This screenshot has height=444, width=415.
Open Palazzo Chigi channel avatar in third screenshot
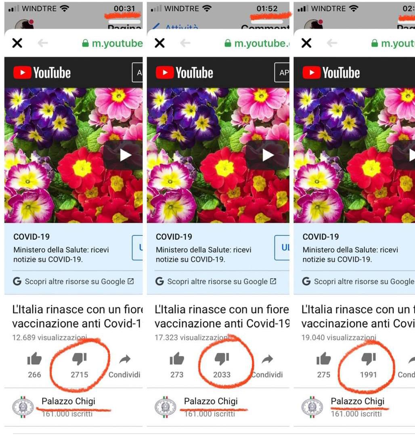coord(312,407)
